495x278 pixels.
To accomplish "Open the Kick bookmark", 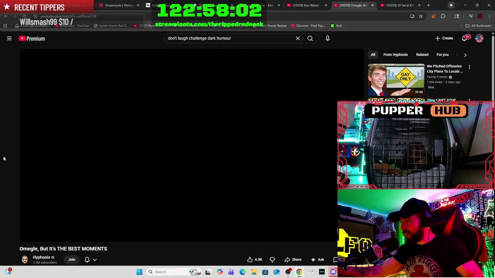I will click(x=336, y=26).
